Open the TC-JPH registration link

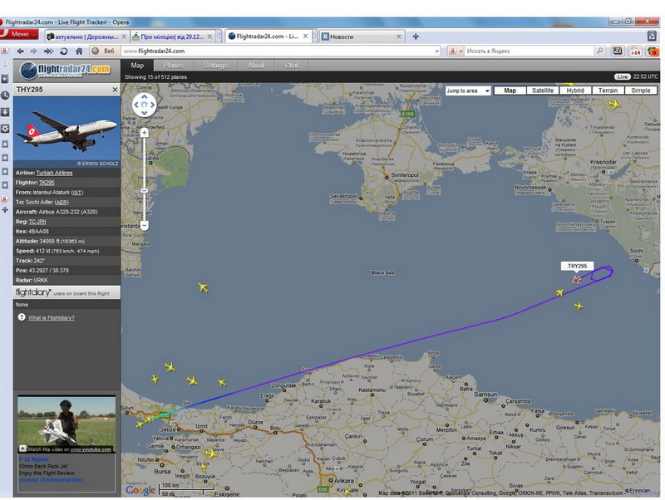(x=37, y=222)
